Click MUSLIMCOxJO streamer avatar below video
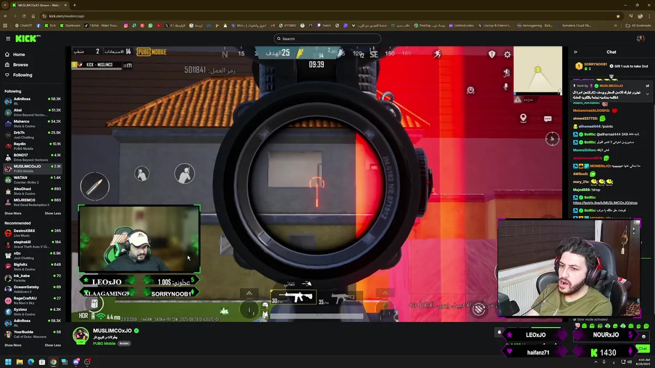The height and width of the screenshot is (368, 655). click(80, 335)
